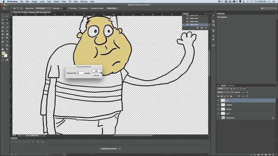The width and height of the screenshot is (278, 156).
Task: Select the Hand tool
Action: tap(3, 49)
